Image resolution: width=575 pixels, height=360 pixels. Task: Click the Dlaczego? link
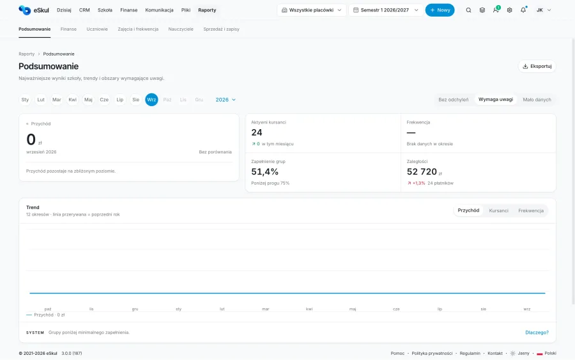537,333
